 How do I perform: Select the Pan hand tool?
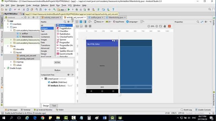(x=165, y=26)
